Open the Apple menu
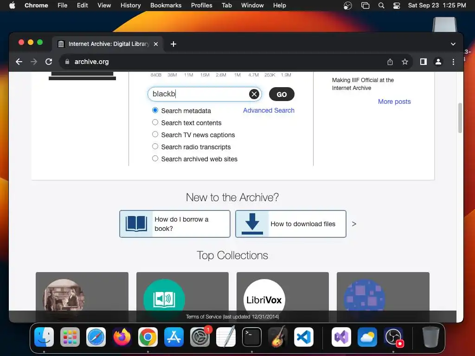The height and width of the screenshot is (356, 475). (x=12, y=6)
